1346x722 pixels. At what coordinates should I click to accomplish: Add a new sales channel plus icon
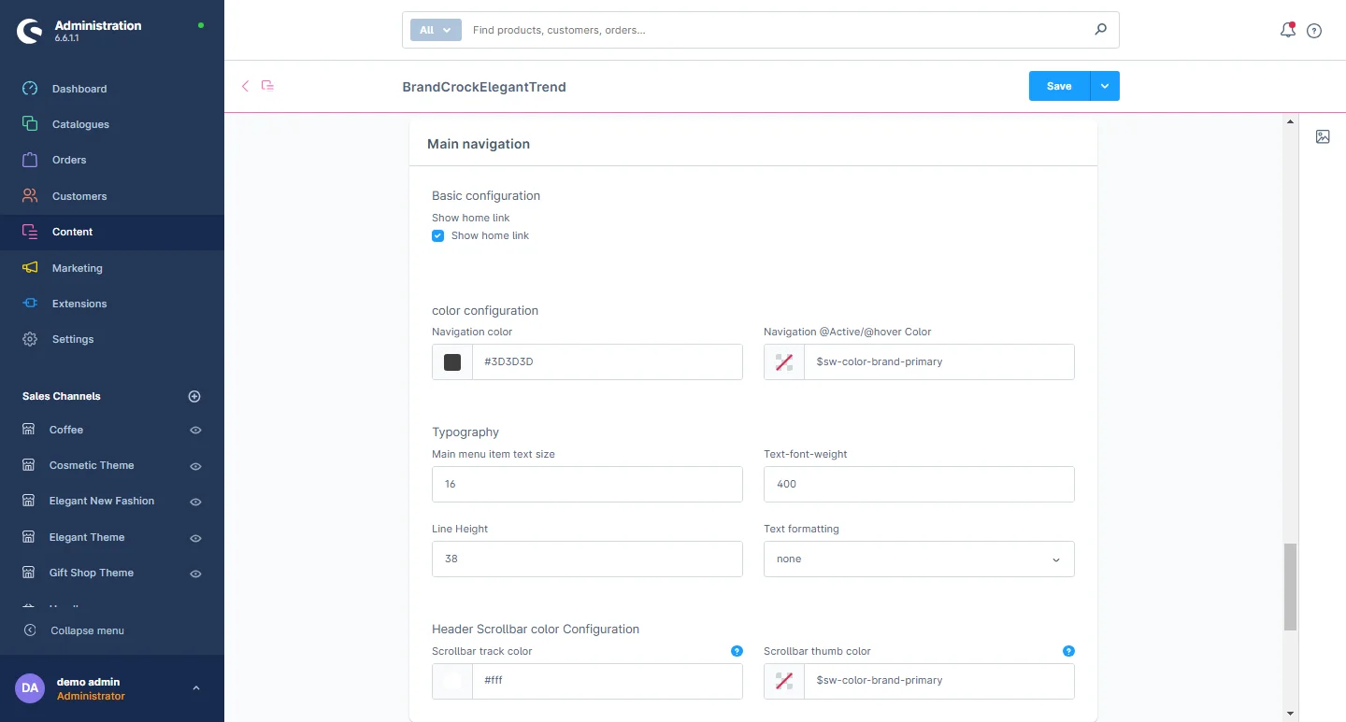(194, 396)
